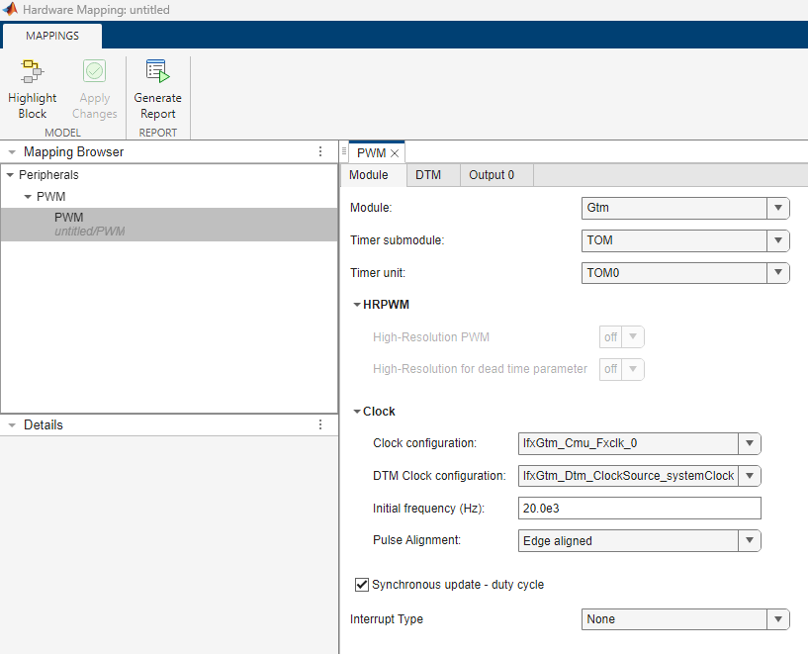Screen dimensions: 808x654
Task: Close the PWM document tab
Action: [395, 153]
